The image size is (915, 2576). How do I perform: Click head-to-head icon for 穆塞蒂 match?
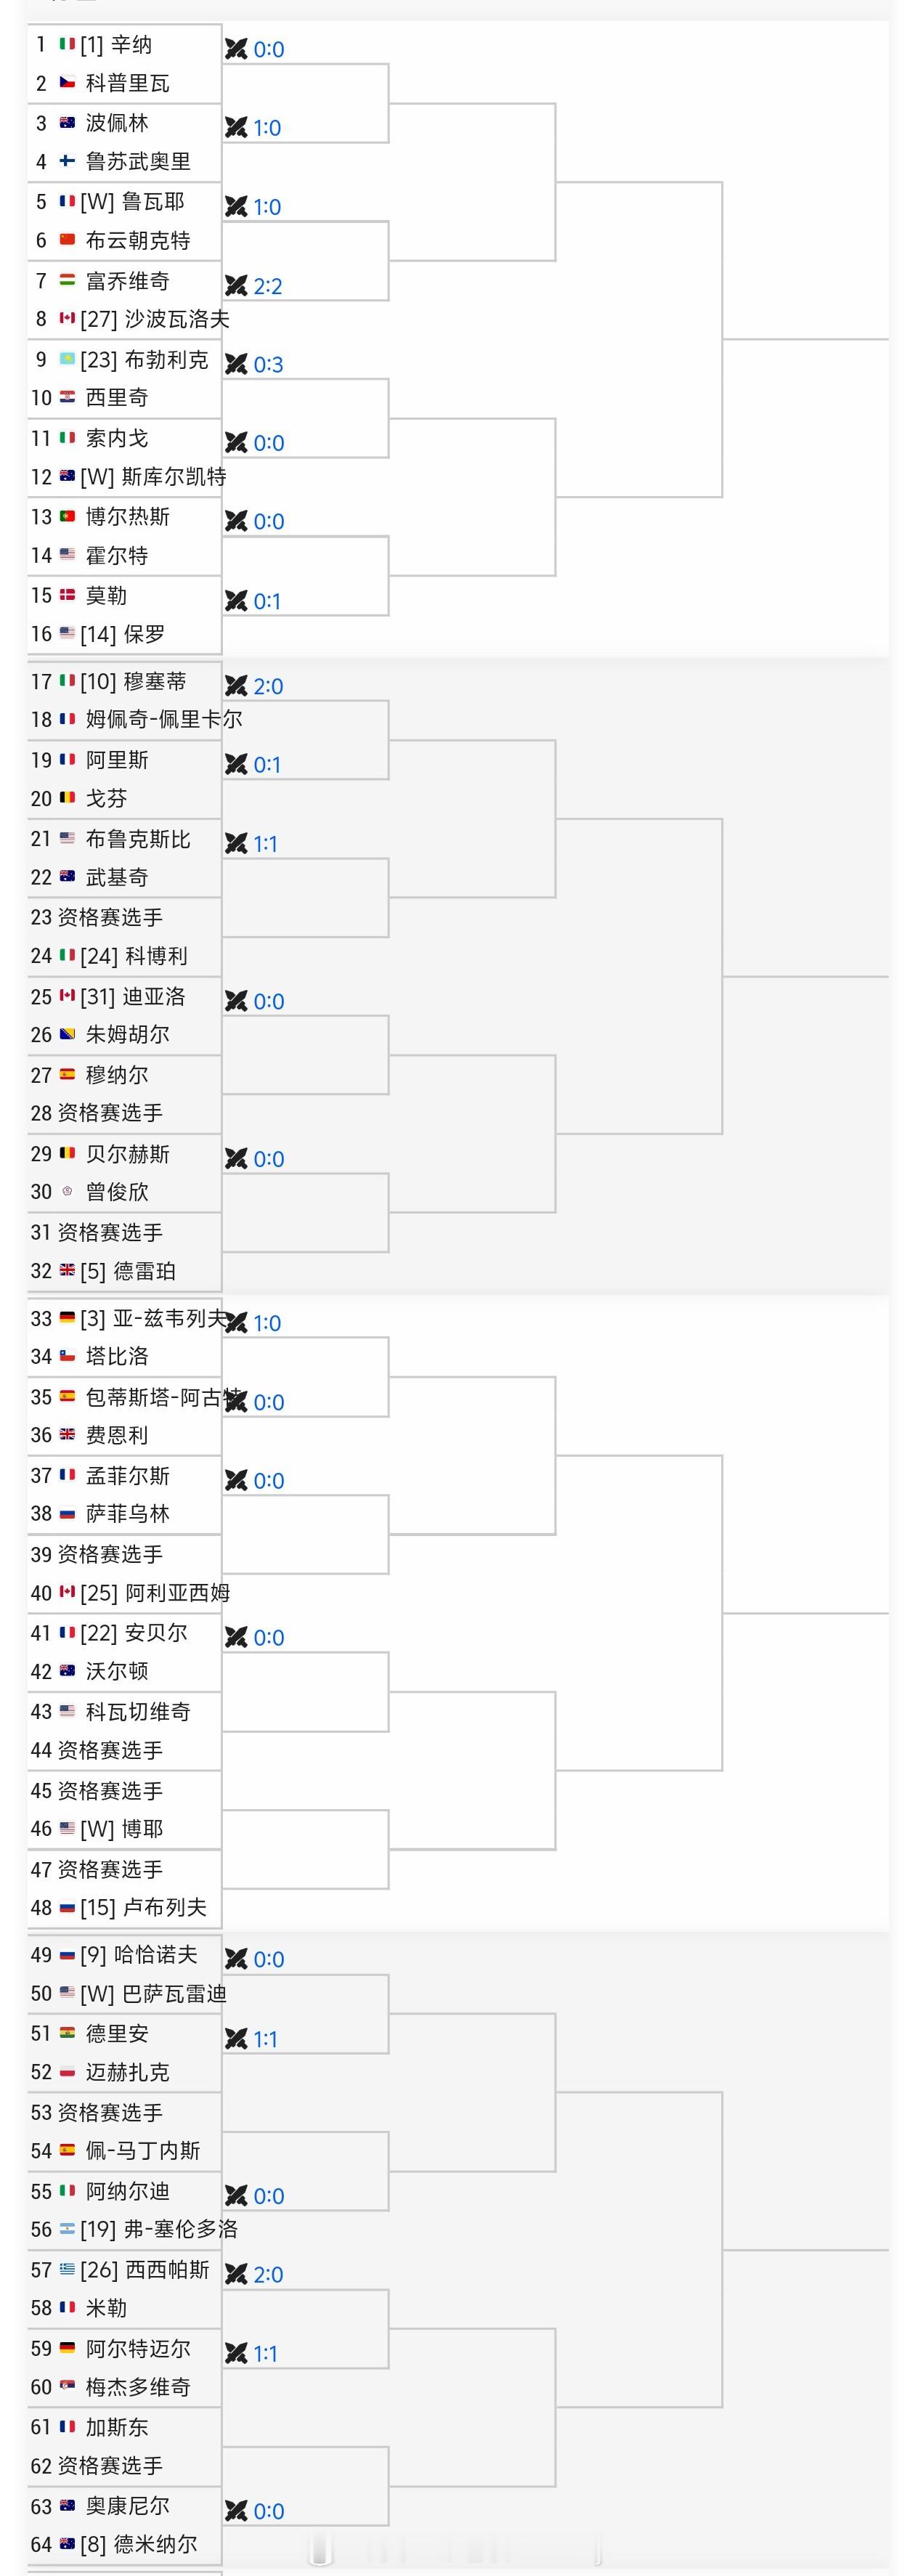click(236, 686)
